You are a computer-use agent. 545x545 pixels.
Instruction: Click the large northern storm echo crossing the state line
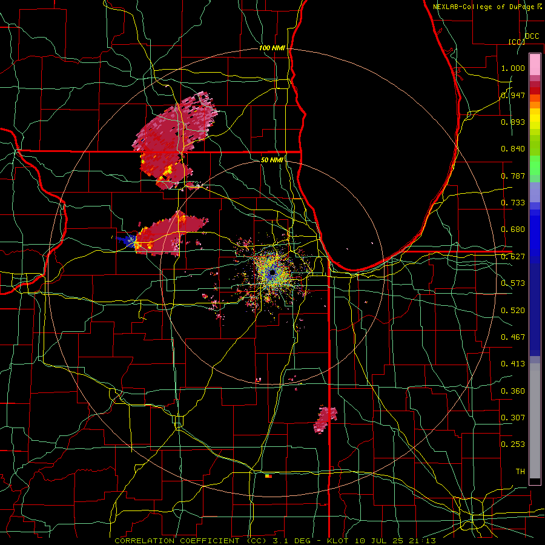[174, 139]
